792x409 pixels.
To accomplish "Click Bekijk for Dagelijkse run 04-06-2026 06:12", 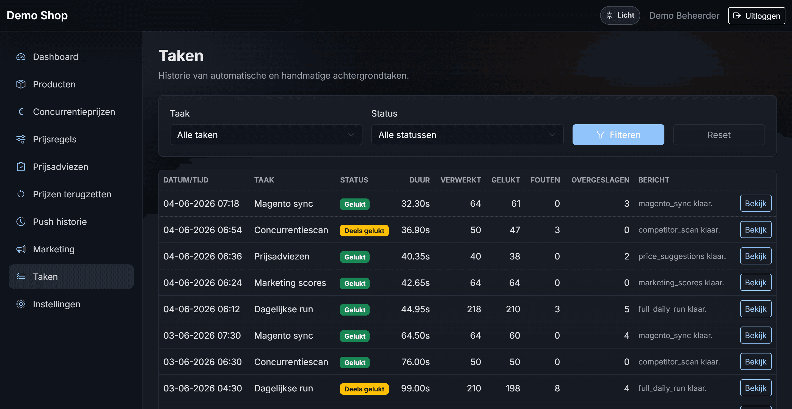I will click(756, 309).
